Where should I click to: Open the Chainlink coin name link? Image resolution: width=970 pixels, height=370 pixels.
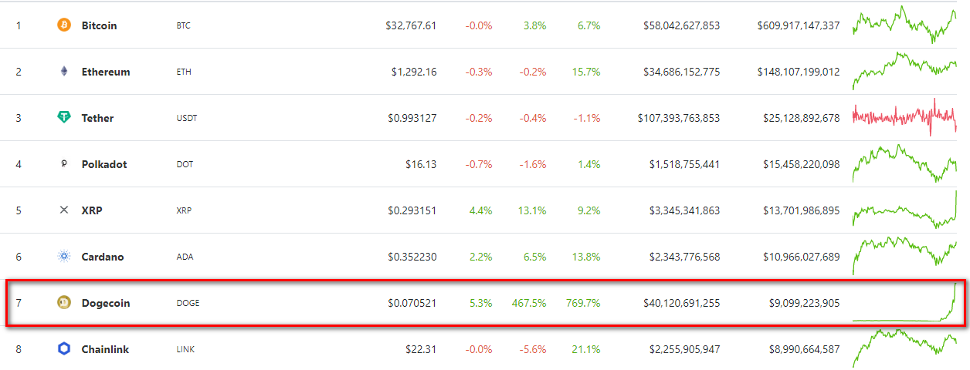tap(105, 349)
